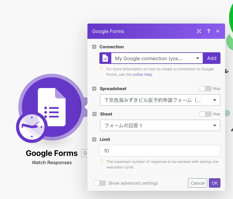Toggle the Map switch for Sheet

click(205, 114)
